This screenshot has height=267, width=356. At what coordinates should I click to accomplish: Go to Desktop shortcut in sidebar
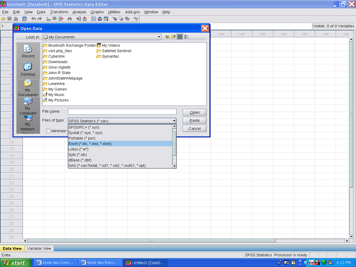tap(28, 69)
